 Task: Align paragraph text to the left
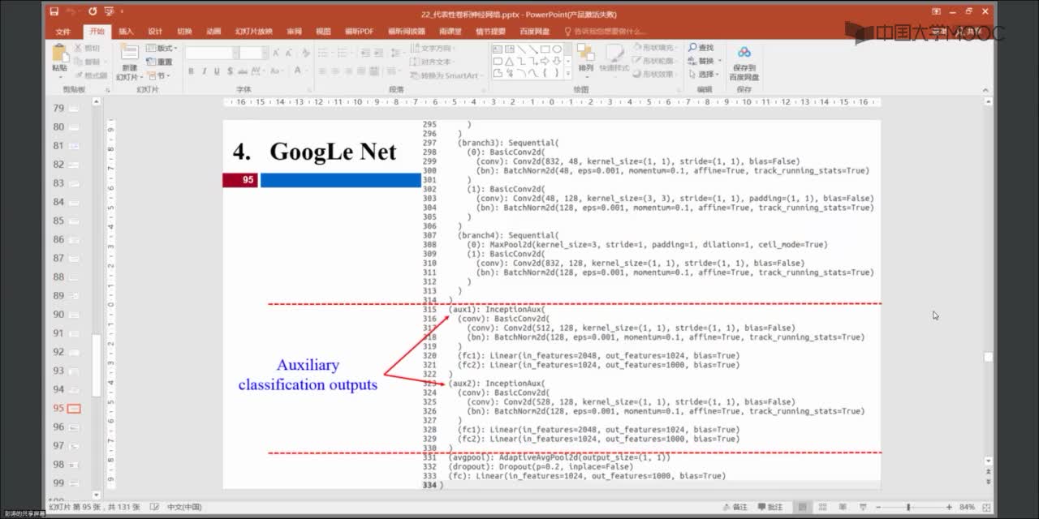click(321, 72)
